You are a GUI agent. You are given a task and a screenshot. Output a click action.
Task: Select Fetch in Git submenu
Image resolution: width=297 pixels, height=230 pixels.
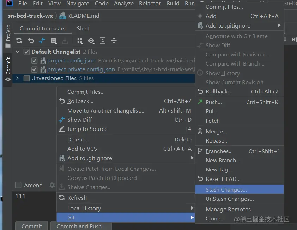pos(239,121)
